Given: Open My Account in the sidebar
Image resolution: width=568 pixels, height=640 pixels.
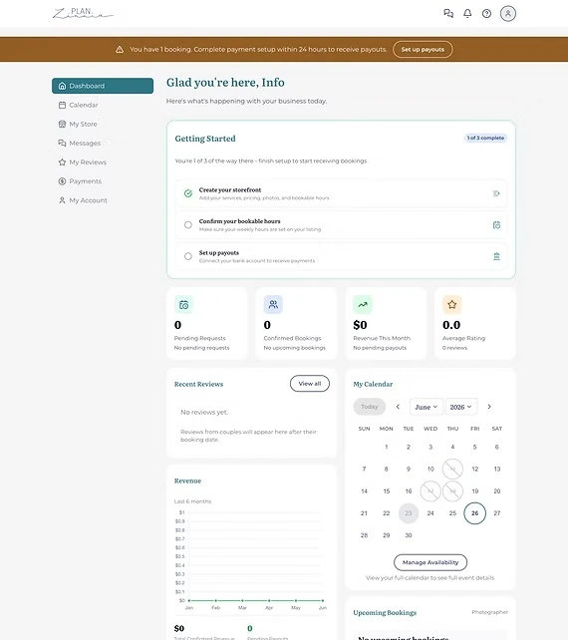Looking at the screenshot, I should [x=103, y=200].
